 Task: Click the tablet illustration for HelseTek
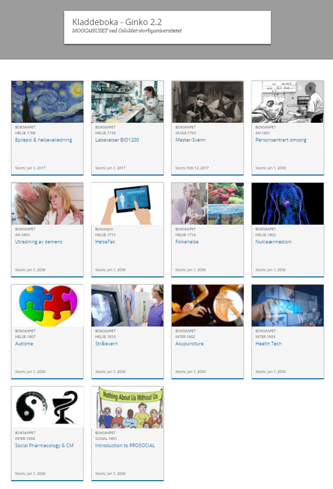click(127, 204)
